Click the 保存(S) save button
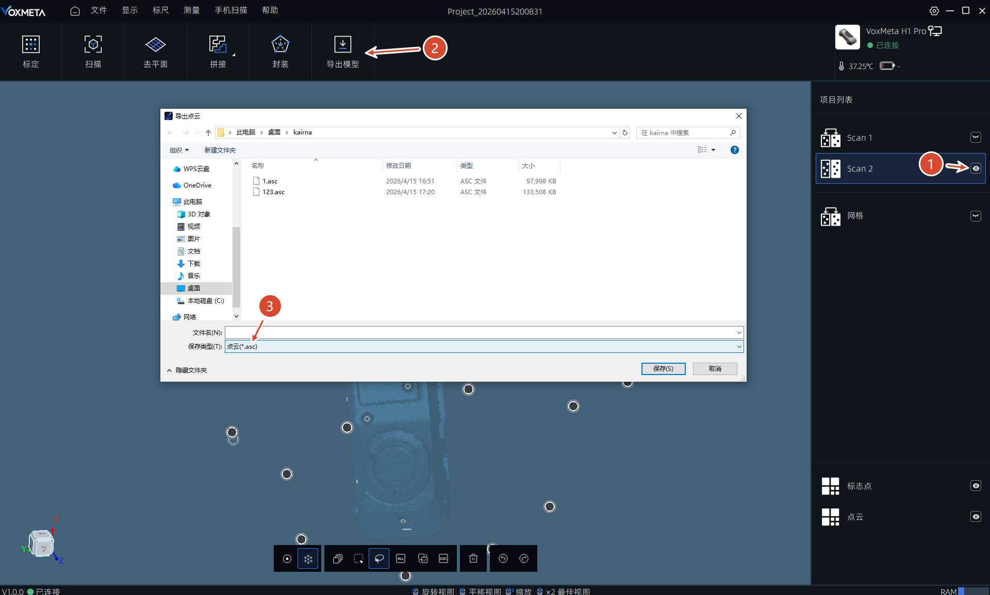The height and width of the screenshot is (595, 990). click(663, 369)
